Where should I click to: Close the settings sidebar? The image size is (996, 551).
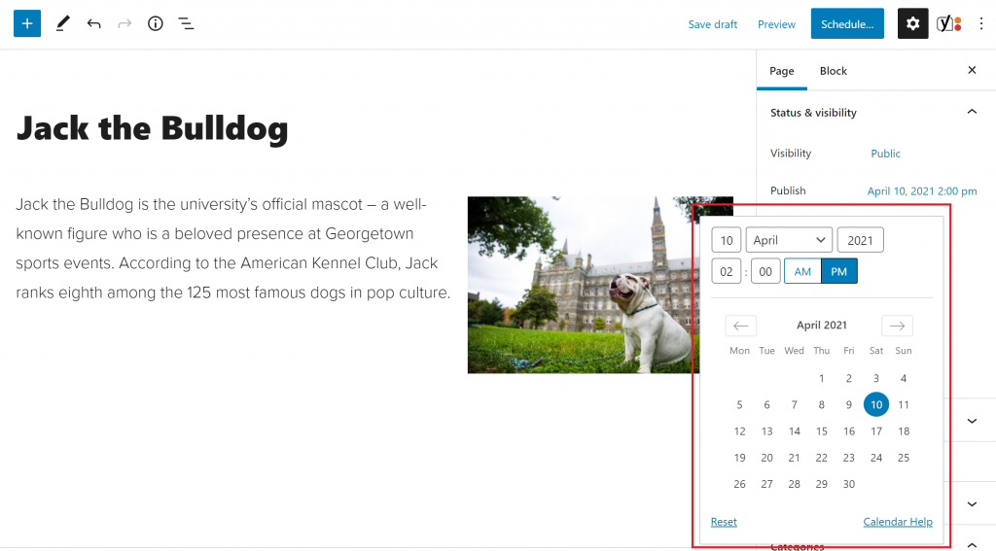[x=972, y=70]
